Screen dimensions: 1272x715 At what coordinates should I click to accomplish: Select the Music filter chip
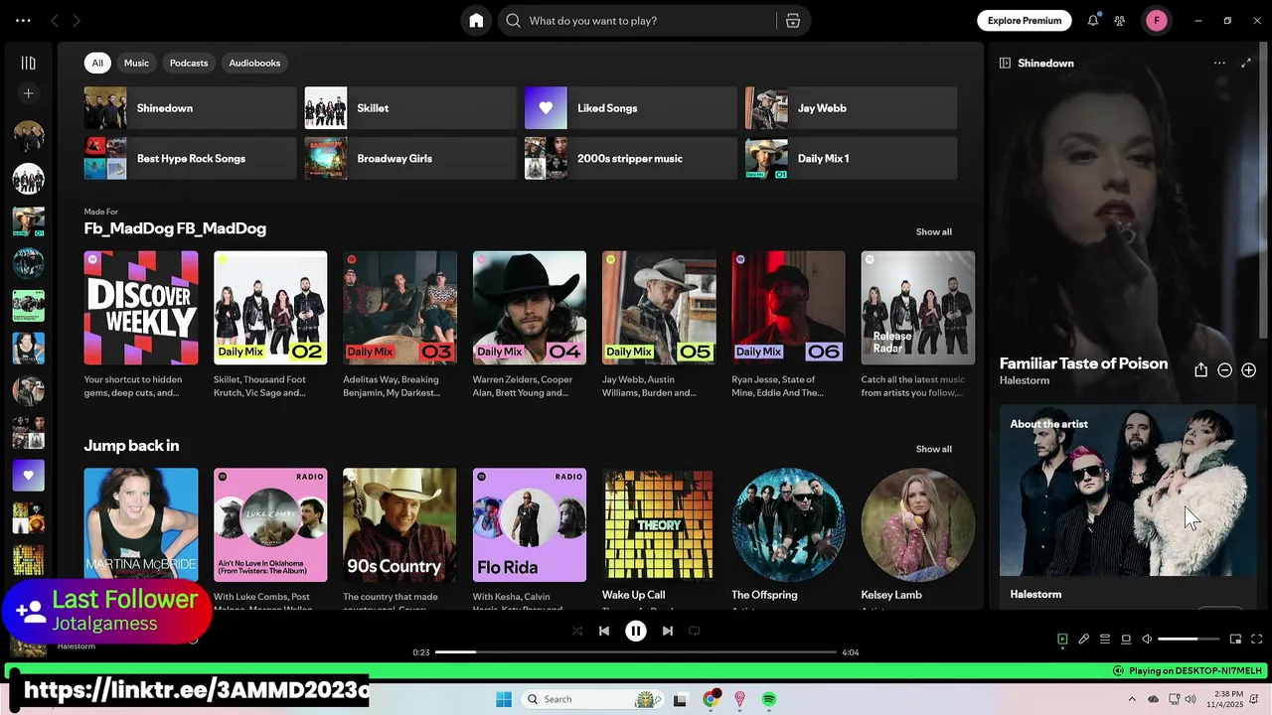(136, 63)
